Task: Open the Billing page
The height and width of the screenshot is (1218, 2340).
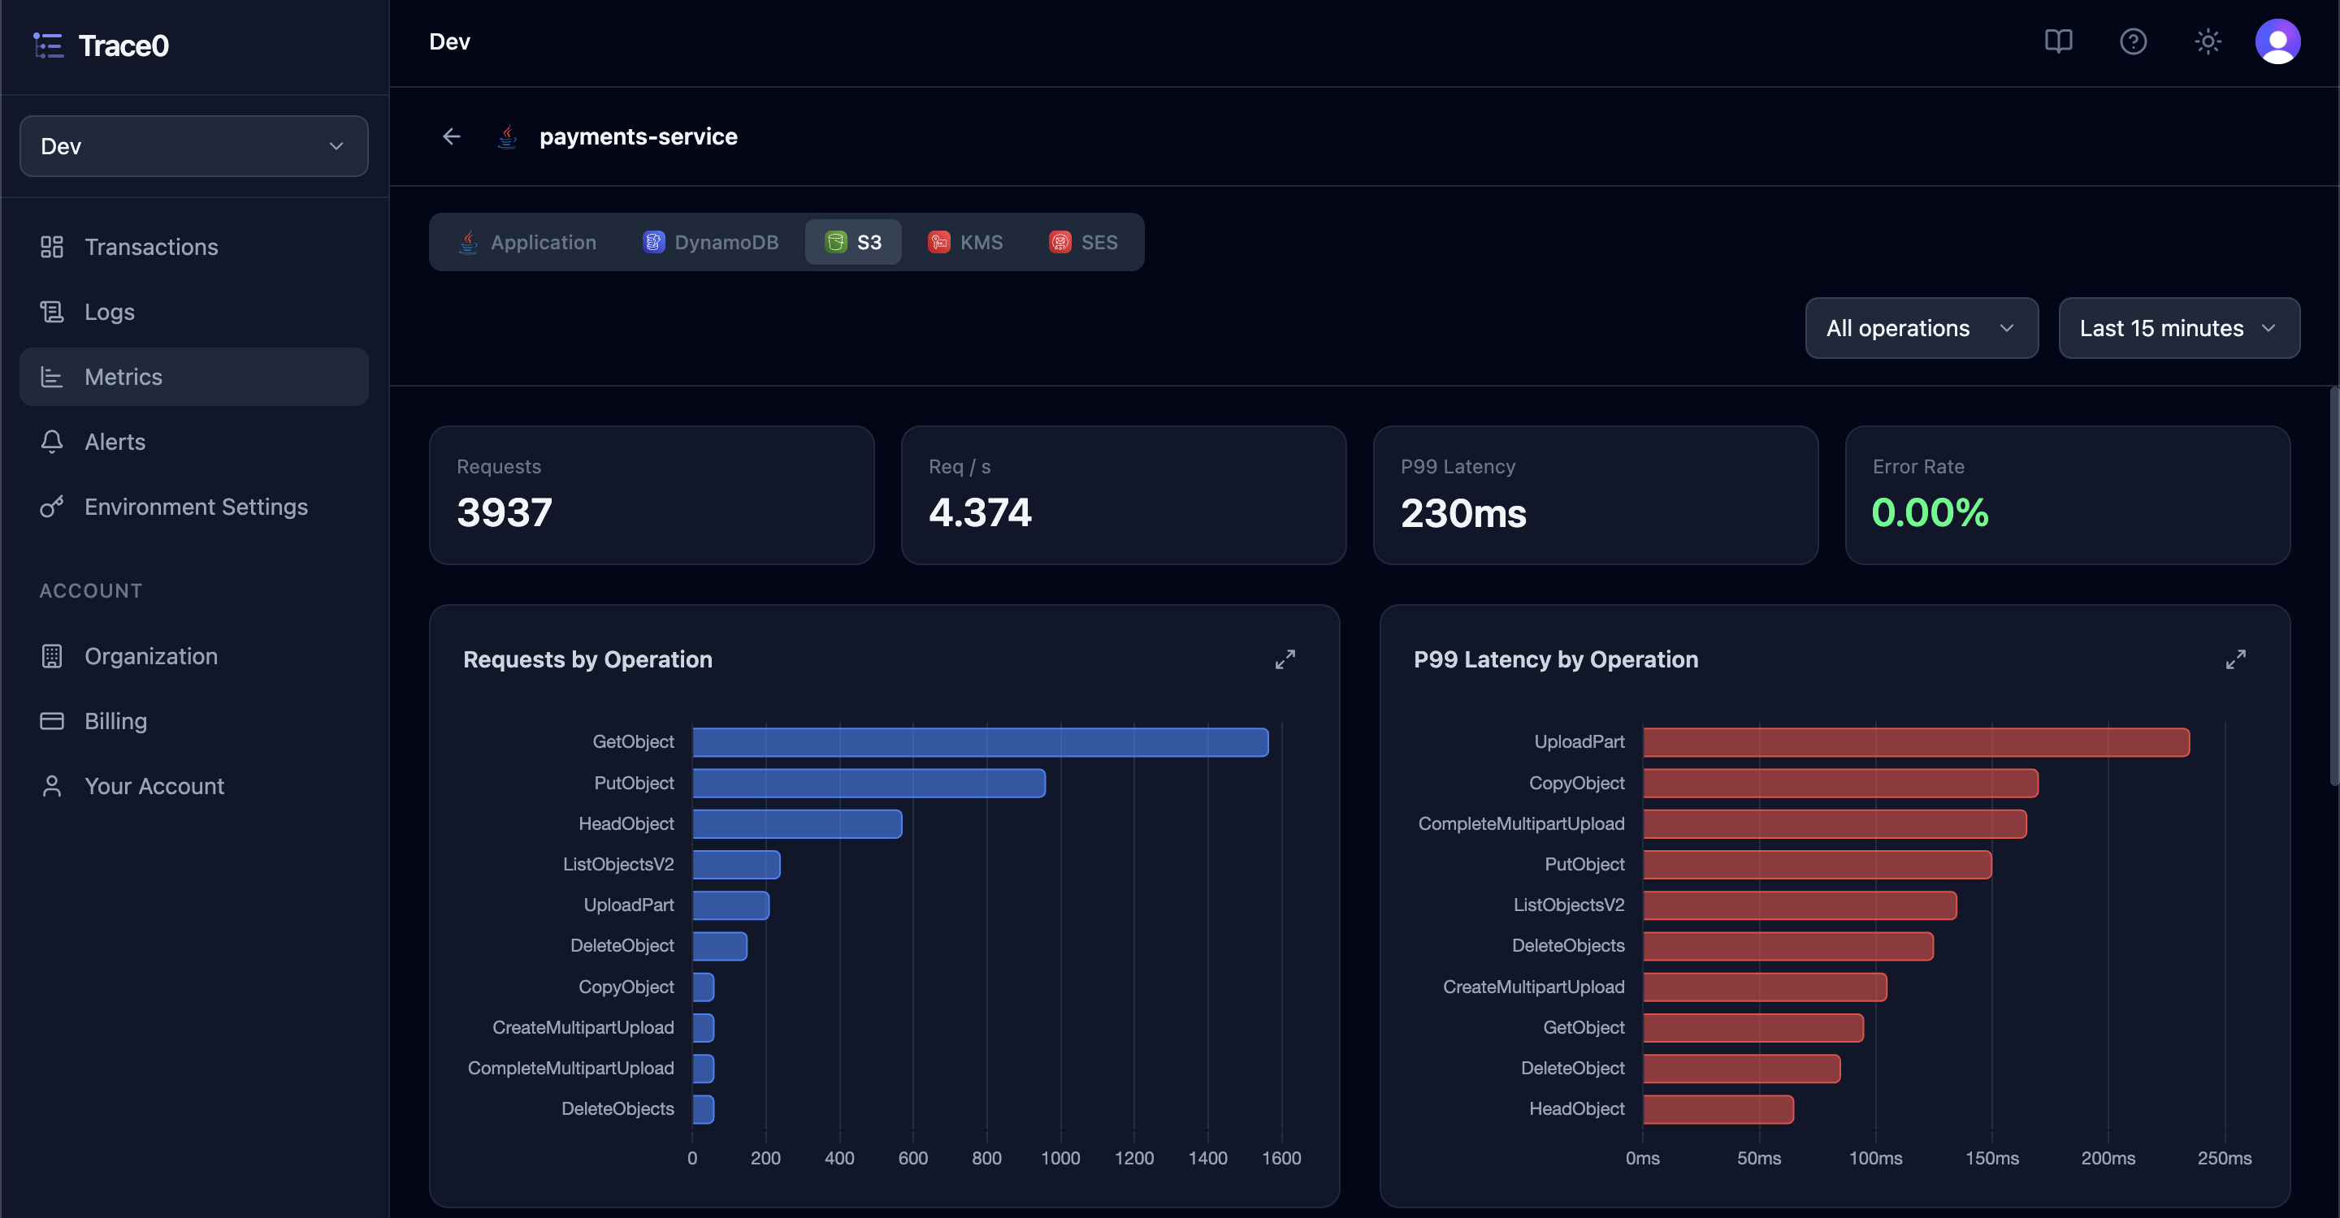Action: [x=193, y=720]
